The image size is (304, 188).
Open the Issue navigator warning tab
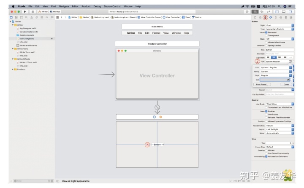click(32, 17)
